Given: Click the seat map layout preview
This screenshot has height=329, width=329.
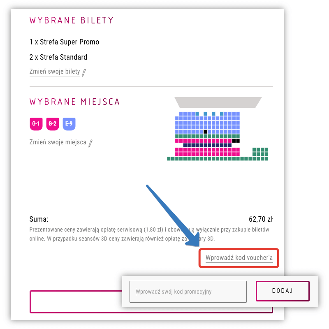Looking at the screenshot, I should (x=218, y=130).
